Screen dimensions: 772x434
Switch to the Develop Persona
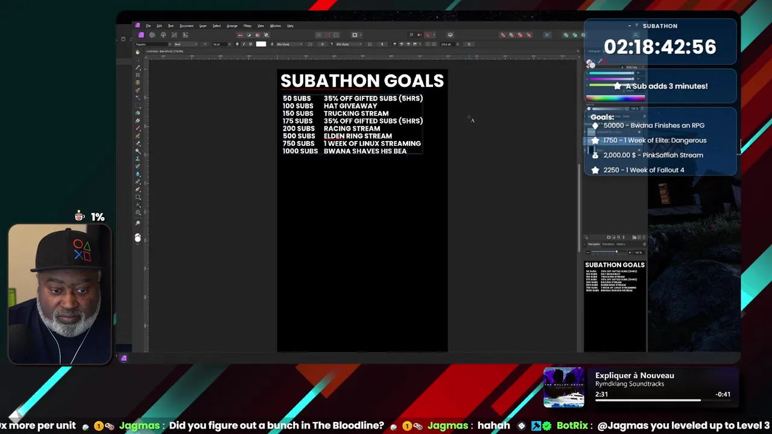(x=163, y=34)
